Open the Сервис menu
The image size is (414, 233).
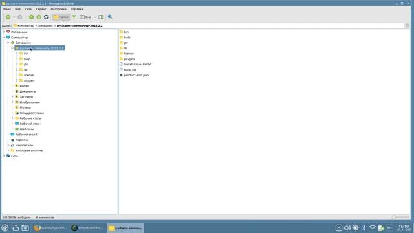coord(41,9)
